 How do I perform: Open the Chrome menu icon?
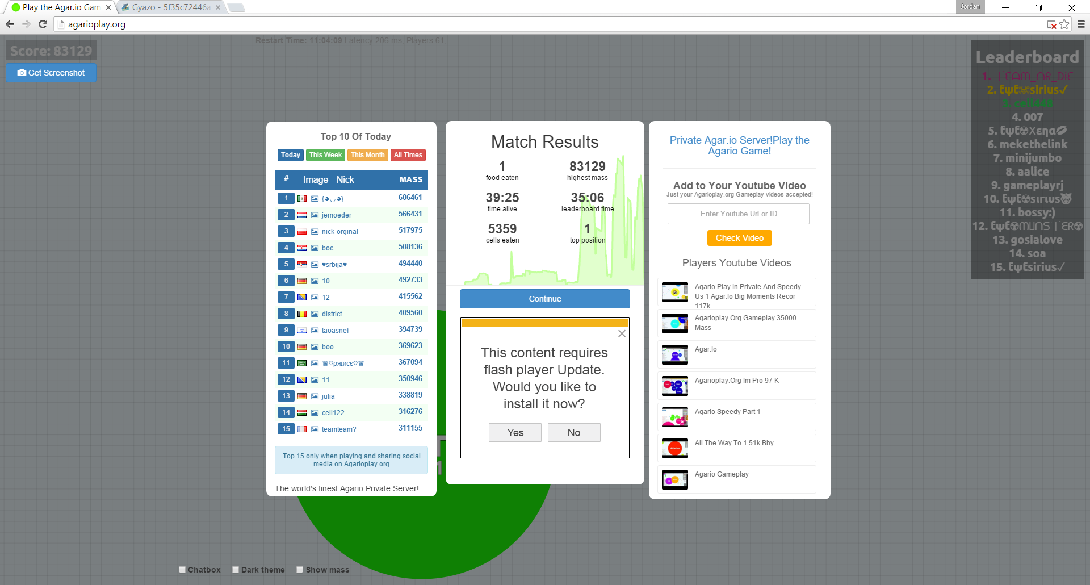(1081, 24)
